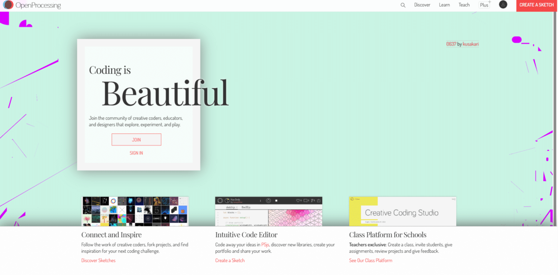Follow the Create a Sketch link
Viewport: 558px width, 275px height.
point(230,261)
